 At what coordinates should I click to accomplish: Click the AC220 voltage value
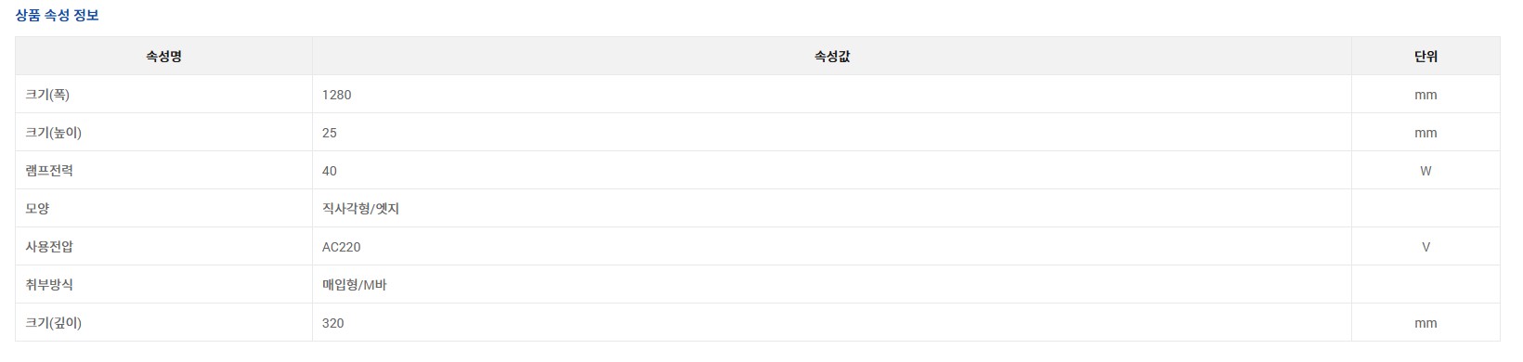point(342,247)
